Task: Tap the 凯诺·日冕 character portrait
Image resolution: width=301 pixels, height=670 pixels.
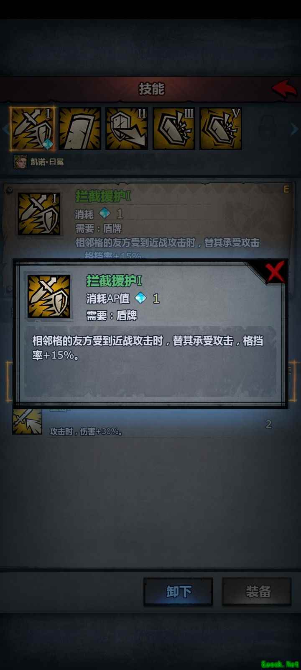Action: click(20, 162)
